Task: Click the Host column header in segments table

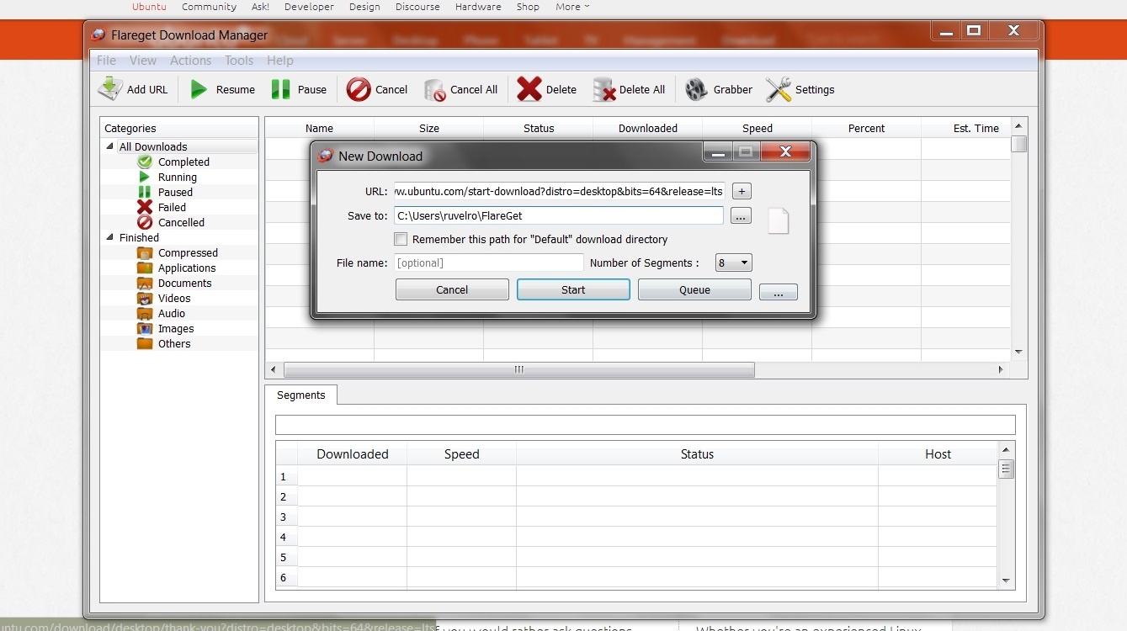Action: (938, 454)
